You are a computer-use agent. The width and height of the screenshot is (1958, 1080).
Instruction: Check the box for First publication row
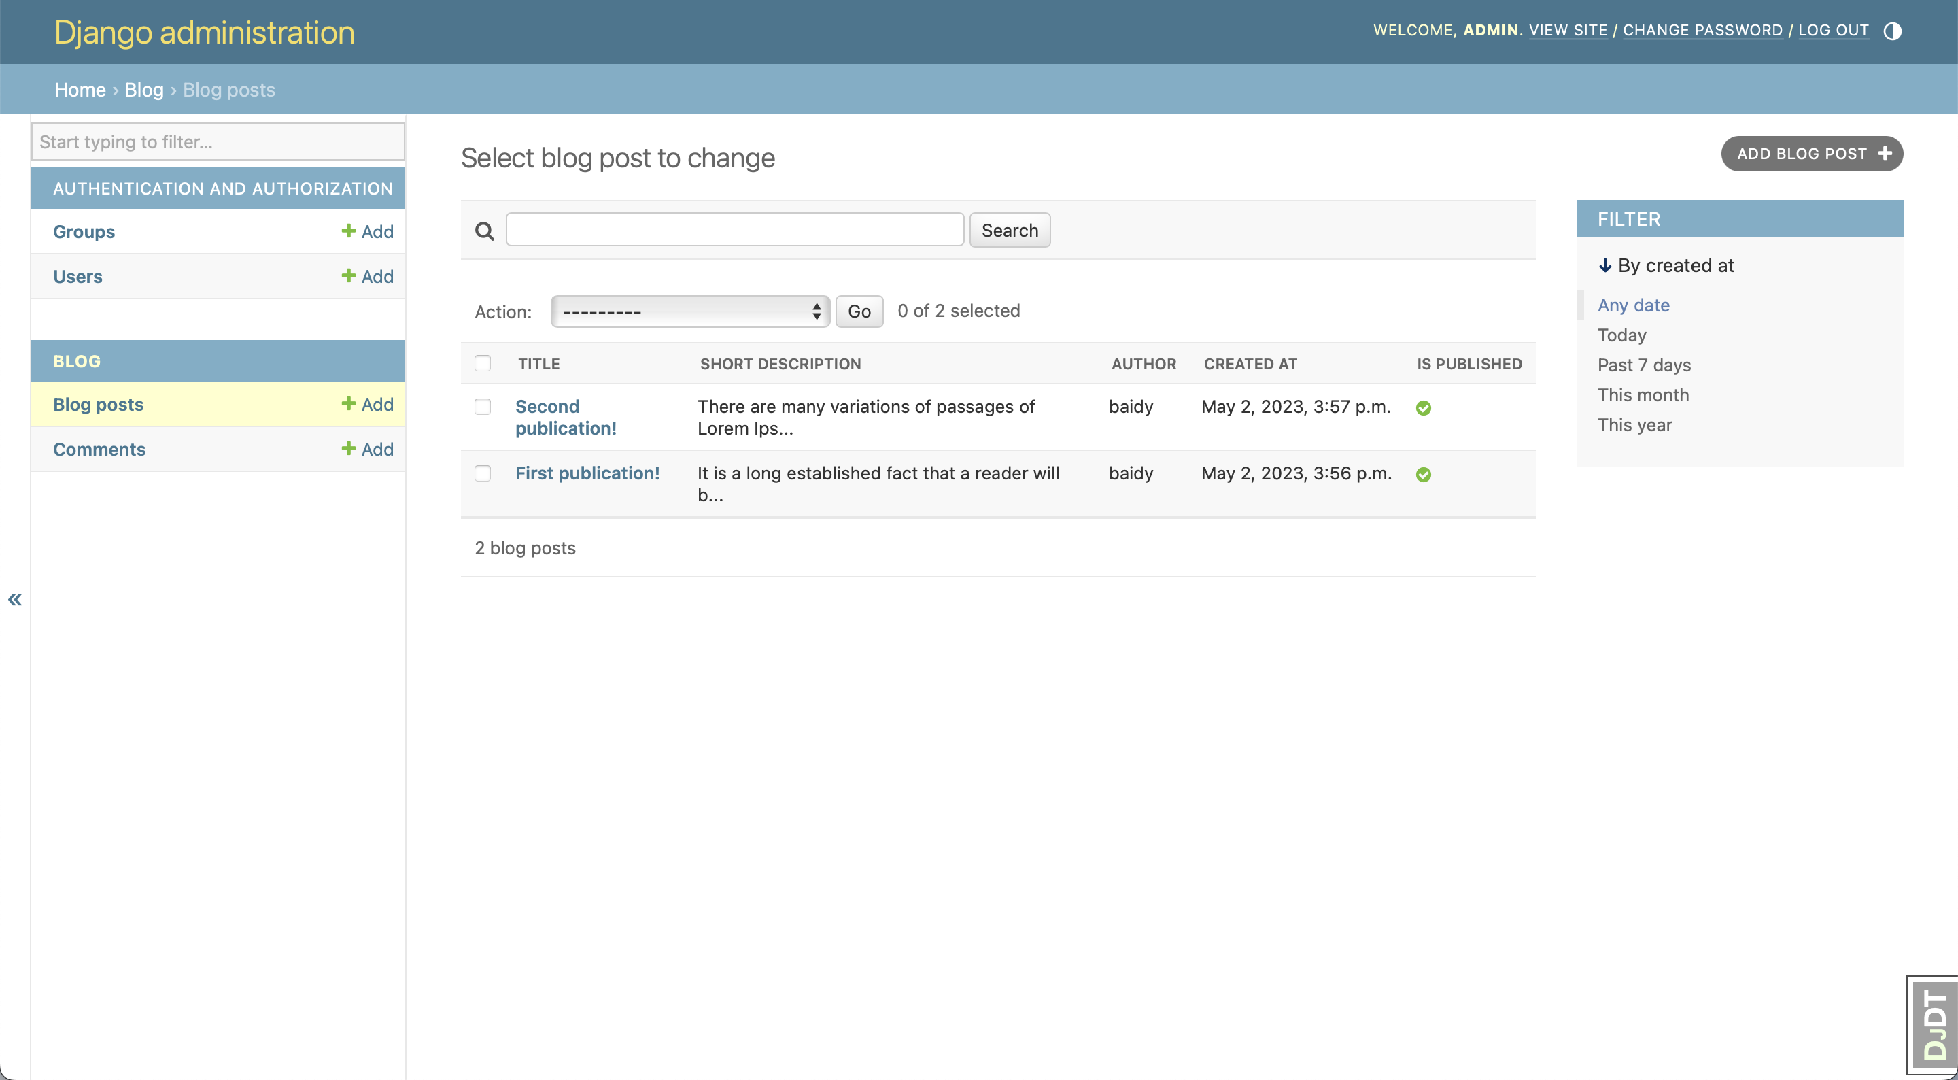483,473
